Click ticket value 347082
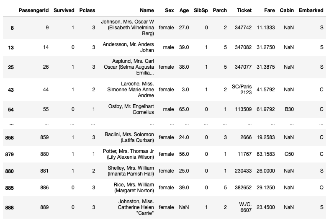The image size is (329, 222). click(x=243, y=47)
